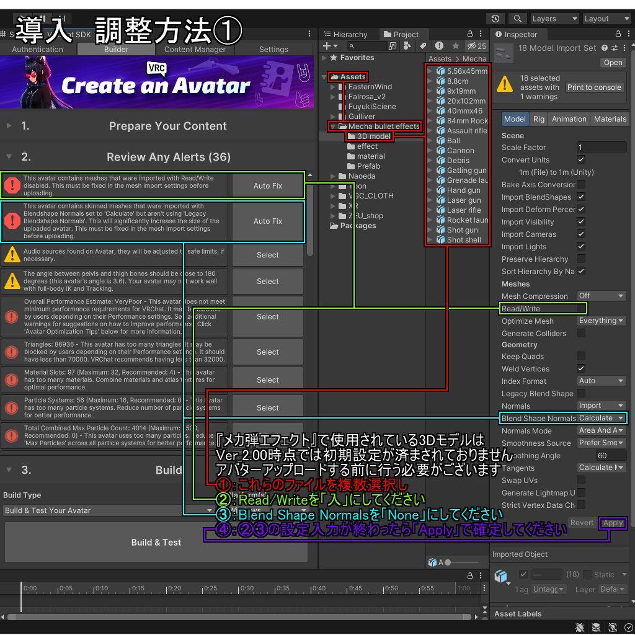Open the Layout dropdown
Screen dimensions: 635x635
point(606,19)
